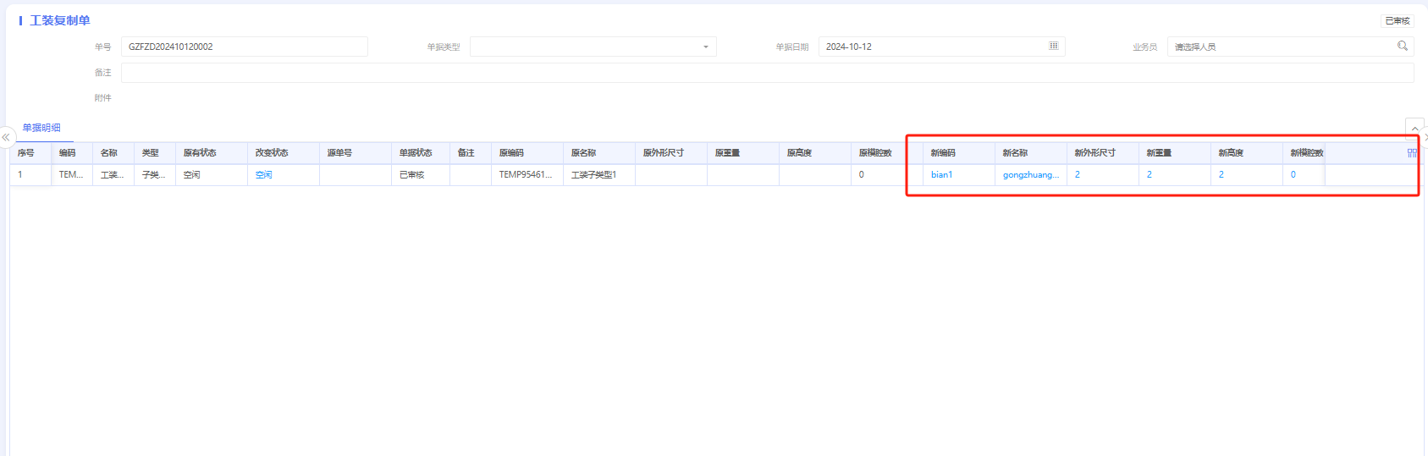Click the TEMP95461... cell in 原编码 column
This screenshot has width=1428, height=456.
pyautogui.click(x=526, y=175)
